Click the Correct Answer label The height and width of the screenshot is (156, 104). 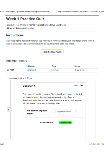click(47, 122)
